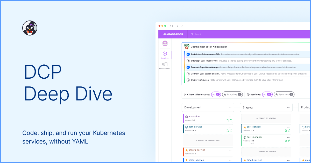Click pull request icon on Staging cart-service
Screen dimensions: 311x163
click(x=286, y=131)
